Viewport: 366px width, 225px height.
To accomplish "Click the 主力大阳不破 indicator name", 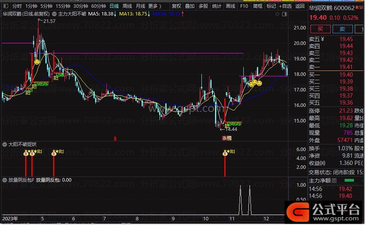I will point(72,14).
